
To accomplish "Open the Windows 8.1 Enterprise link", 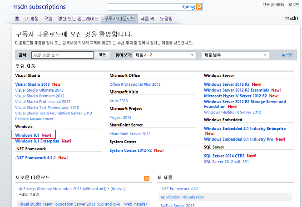I will pos(37,141).
